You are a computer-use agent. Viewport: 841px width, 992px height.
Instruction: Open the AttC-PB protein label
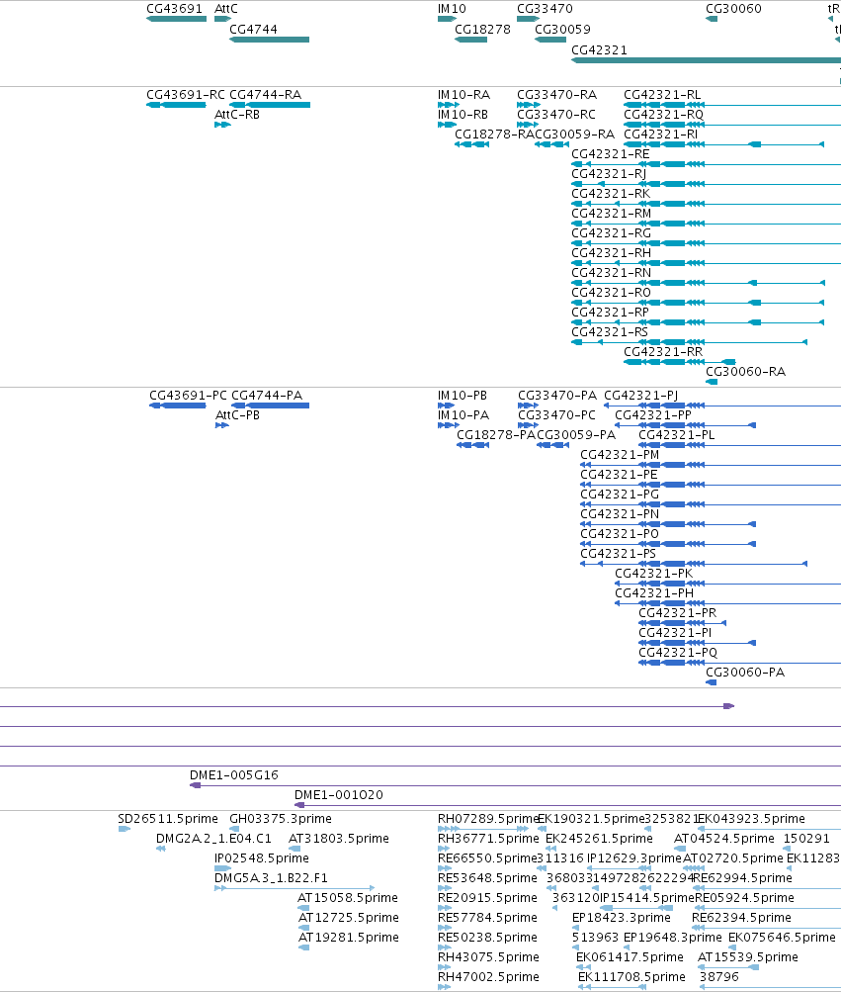(x=238, y=415)
